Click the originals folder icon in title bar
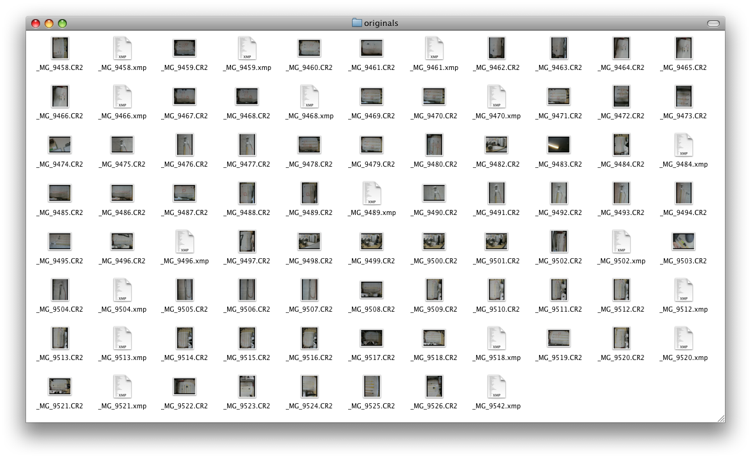This screenshot has height=458, width=751. pos(357,22)
